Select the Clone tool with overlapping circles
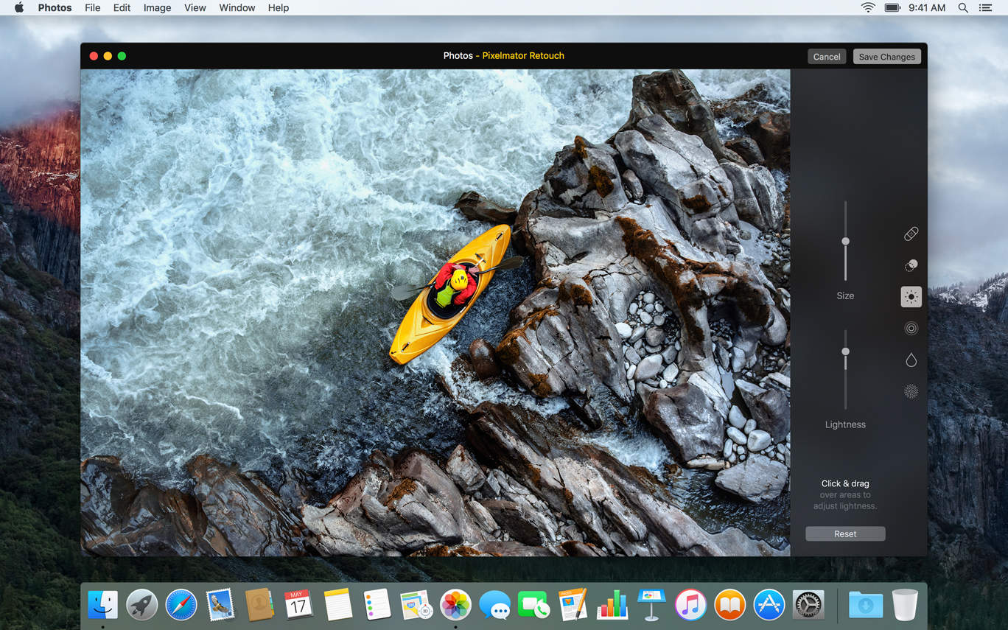This screenshot has height=630, width=1008. pyautogui.click(x=911, y=265)
